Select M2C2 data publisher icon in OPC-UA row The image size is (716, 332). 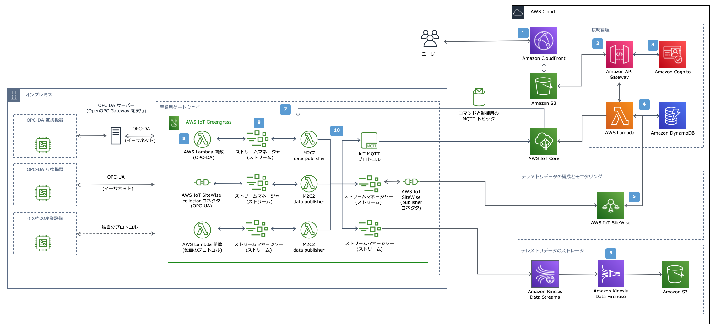coord(309,184)
